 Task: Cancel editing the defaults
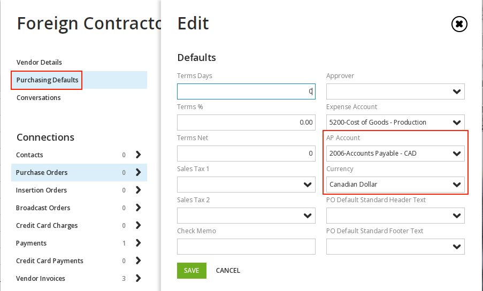[228, 271]
